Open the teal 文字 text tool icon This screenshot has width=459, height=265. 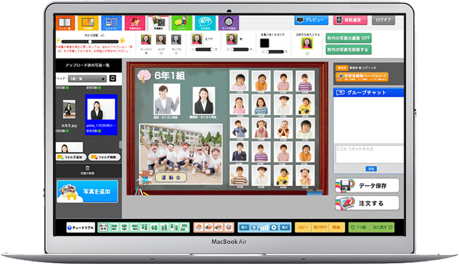[205, 23]
